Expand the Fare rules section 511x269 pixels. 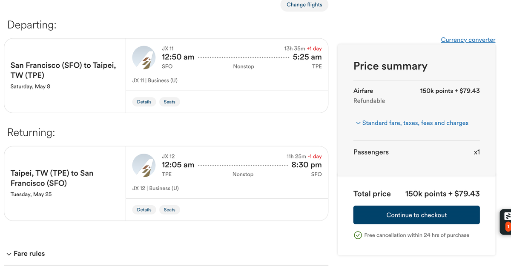pyautogui.click(x=26, y=254)
